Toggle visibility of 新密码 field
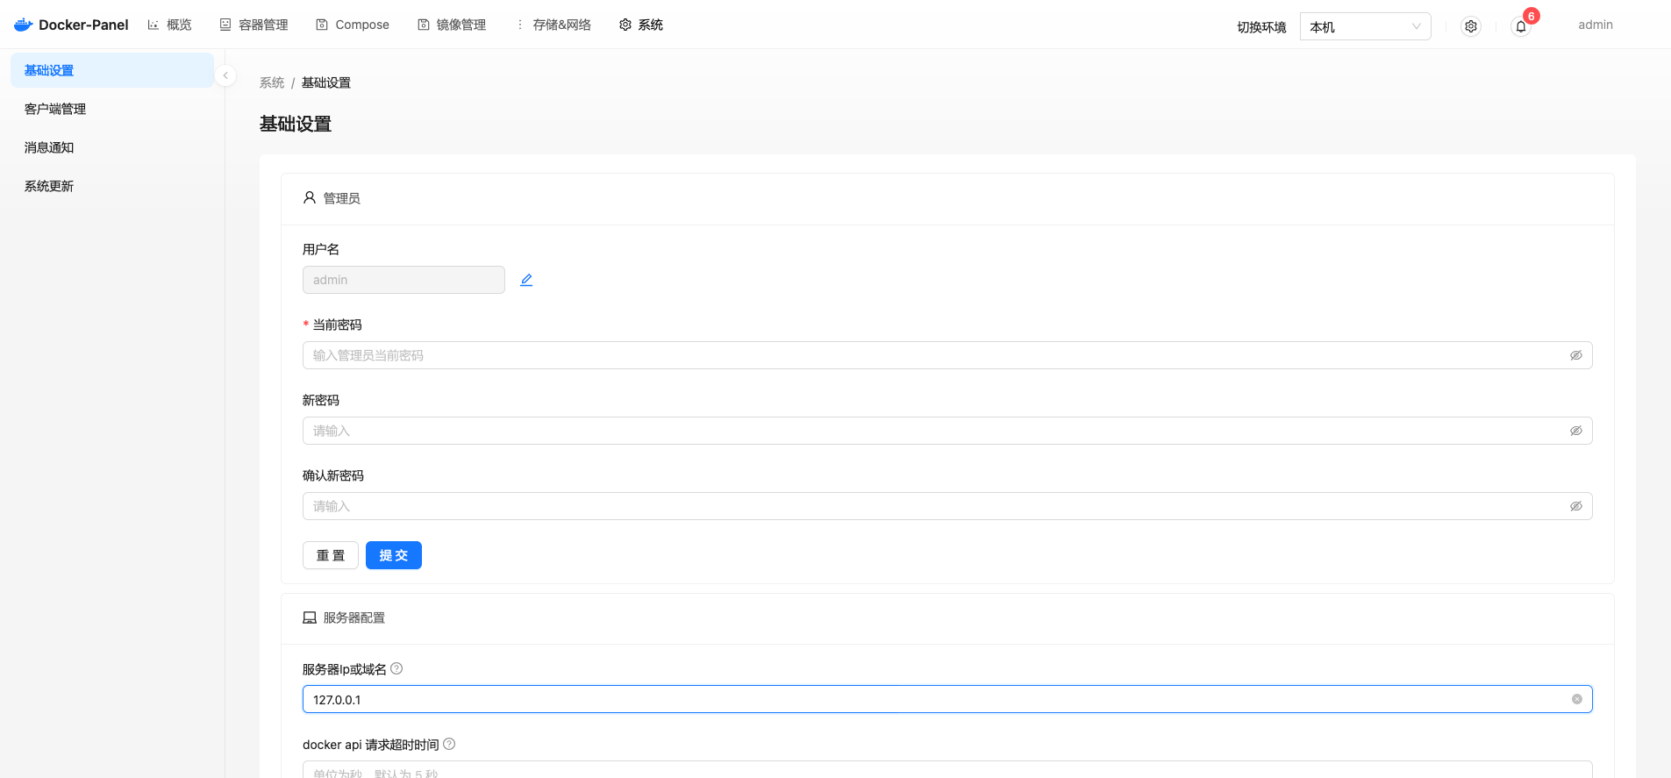 tap(1575, 431)
